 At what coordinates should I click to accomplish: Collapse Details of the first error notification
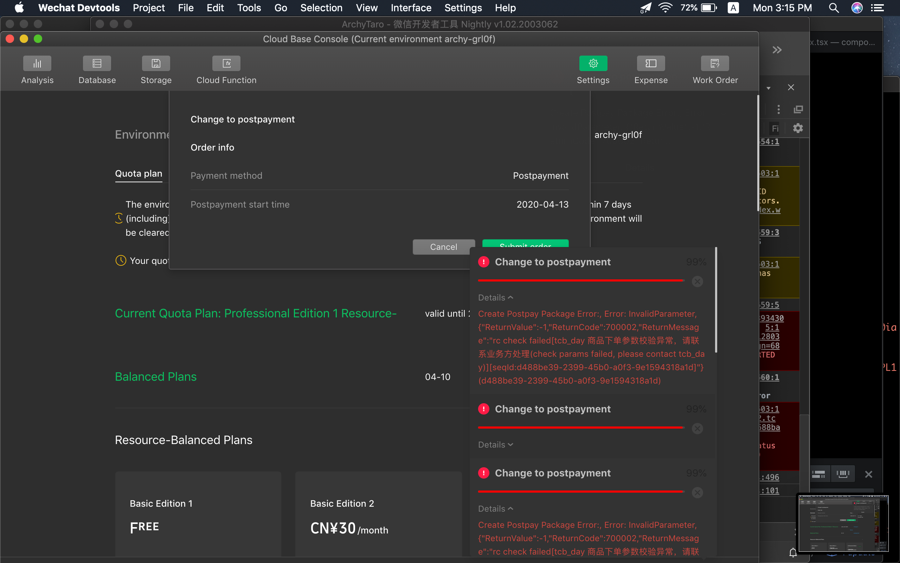(x=495, y=298)
